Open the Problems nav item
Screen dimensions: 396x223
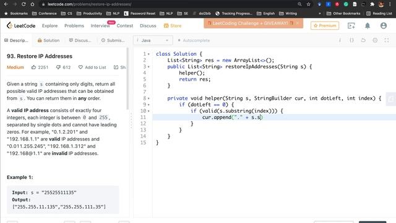(x=74, y=26)
